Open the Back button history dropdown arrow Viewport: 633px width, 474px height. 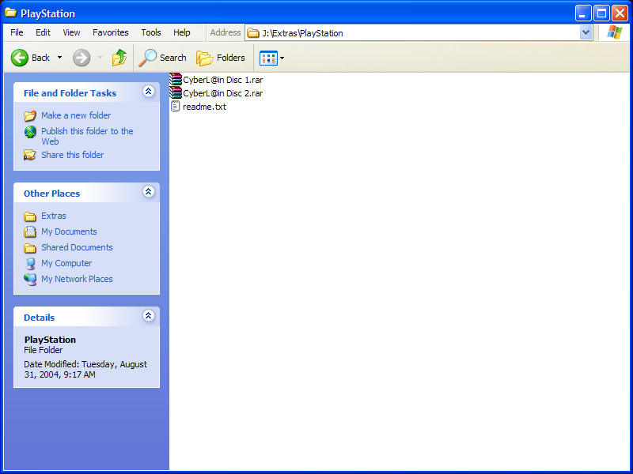coord(59,58)
